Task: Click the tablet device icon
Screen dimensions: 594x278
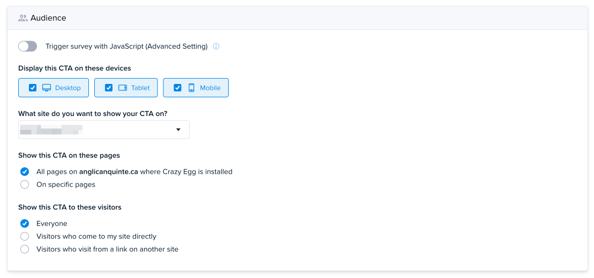Action: coord(123,88)
